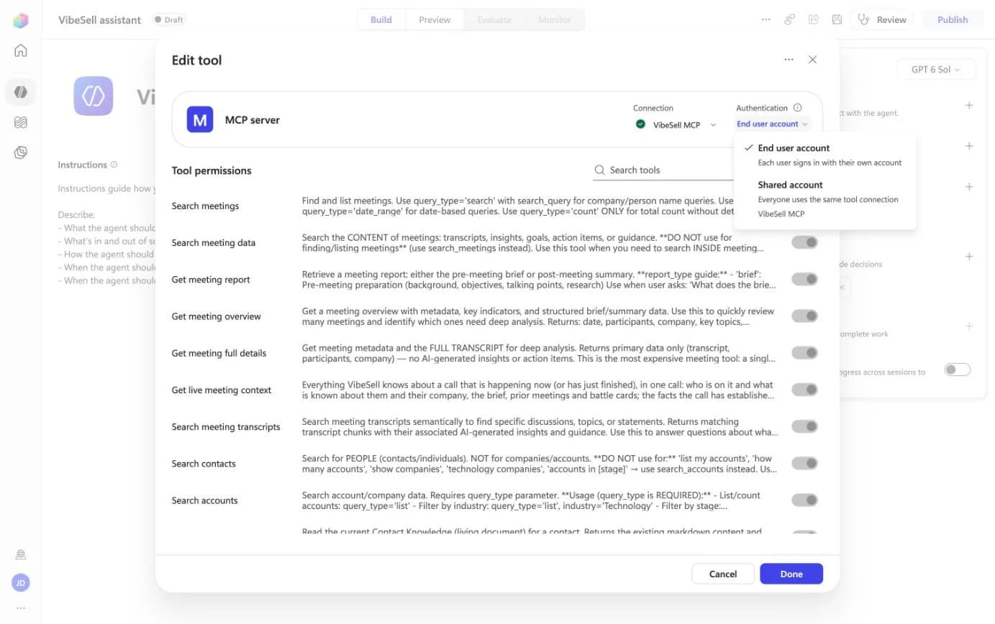The image size is (995, 624).
Task: Switch to the Evaluate tab
Action: click(x=495, y=19)
